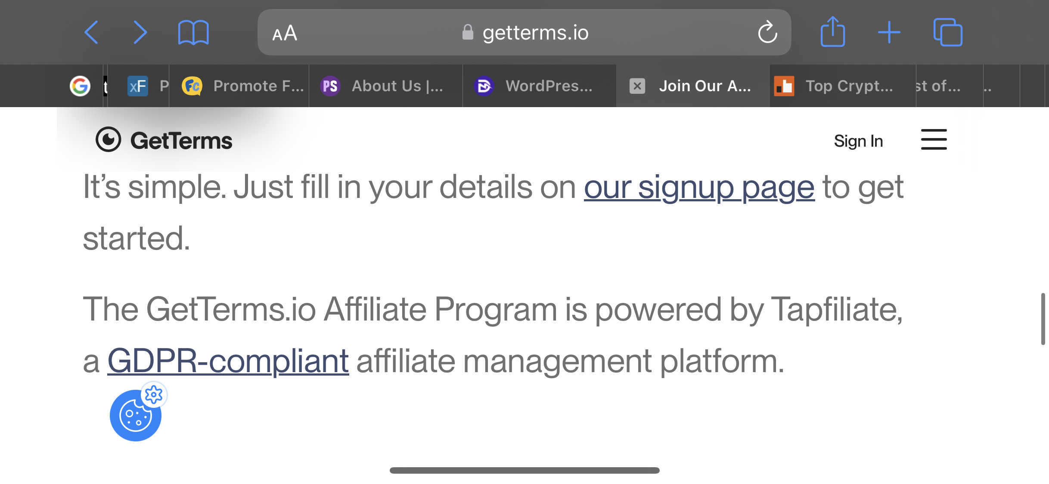Screen dimensions: 1049x484
Task: Open the cookie preferences widget
Action: (x=136, y=415)
